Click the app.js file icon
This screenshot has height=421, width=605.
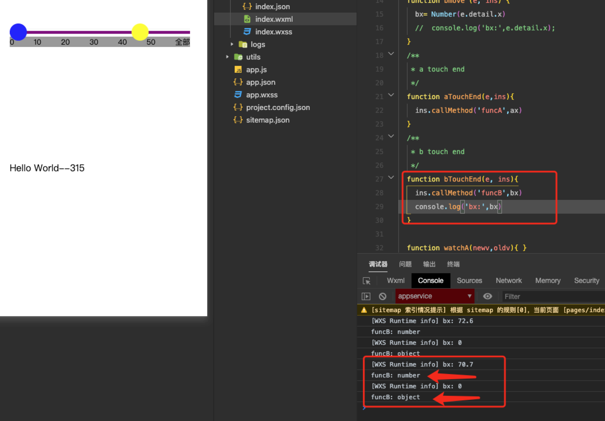coord(238,70)
